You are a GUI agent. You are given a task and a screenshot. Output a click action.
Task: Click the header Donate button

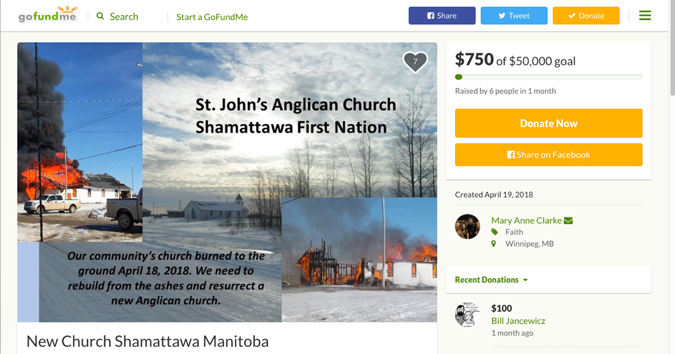[586, 16]
